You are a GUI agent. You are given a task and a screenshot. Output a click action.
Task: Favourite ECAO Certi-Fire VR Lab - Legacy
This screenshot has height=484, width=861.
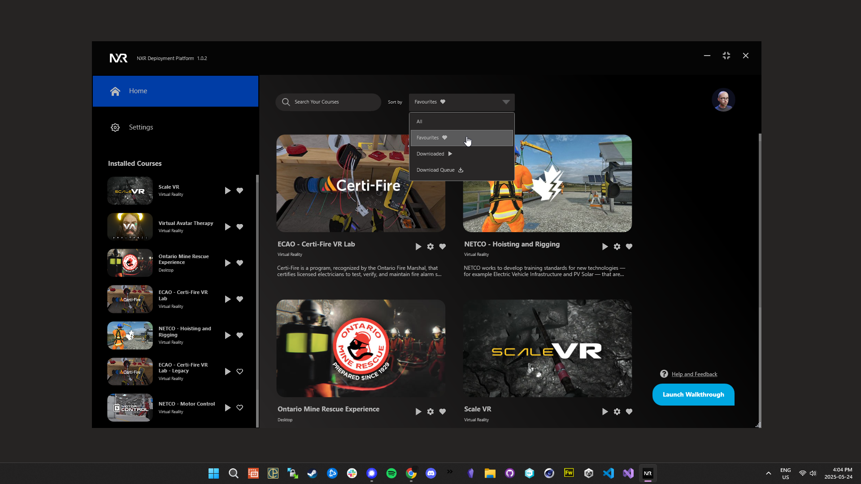[x=240, y=372]
